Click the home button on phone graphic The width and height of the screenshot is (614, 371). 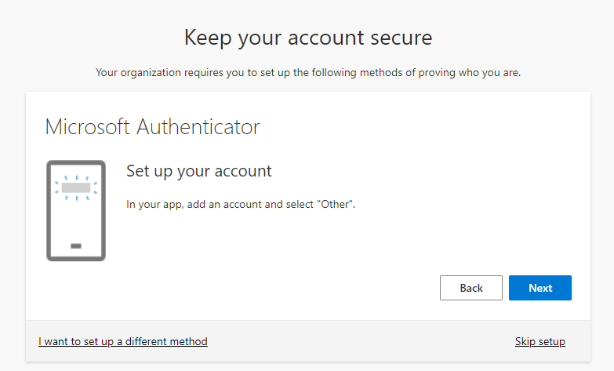pyautogui.click(x=76, y=246)
